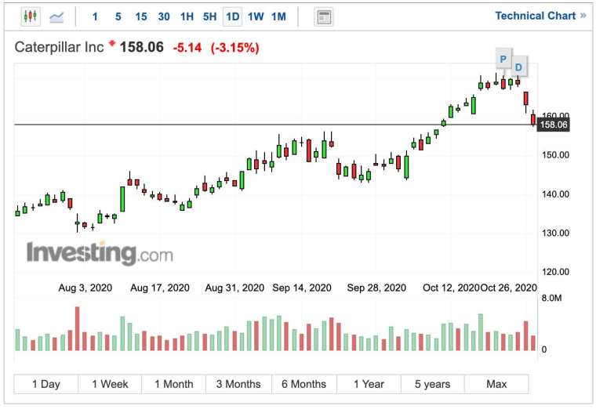
Task: Click the 150.00 price axis label
Action: [x=555, y=155]
